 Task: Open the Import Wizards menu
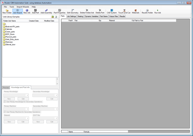coord(23,7)
